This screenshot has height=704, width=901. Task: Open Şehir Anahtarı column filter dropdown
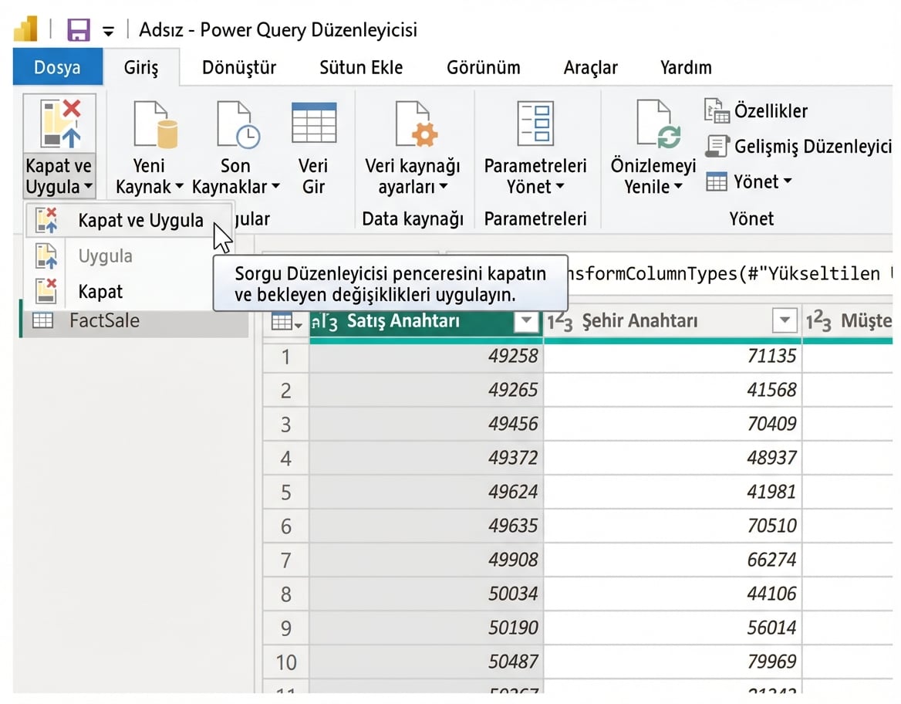pyautogui.click(x=785, y=321)
